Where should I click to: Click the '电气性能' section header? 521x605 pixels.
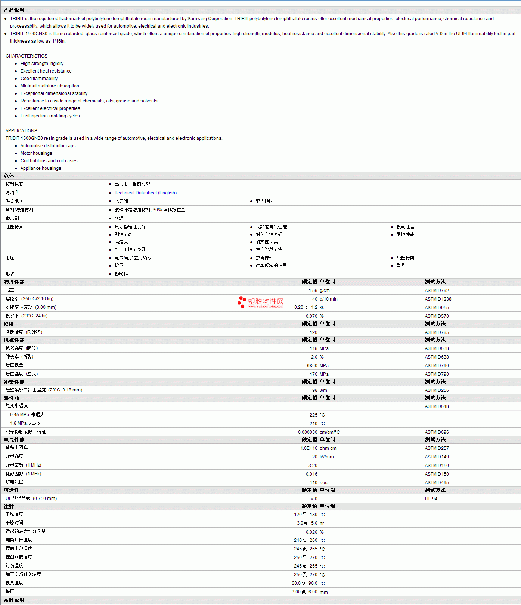coord(14,440)
